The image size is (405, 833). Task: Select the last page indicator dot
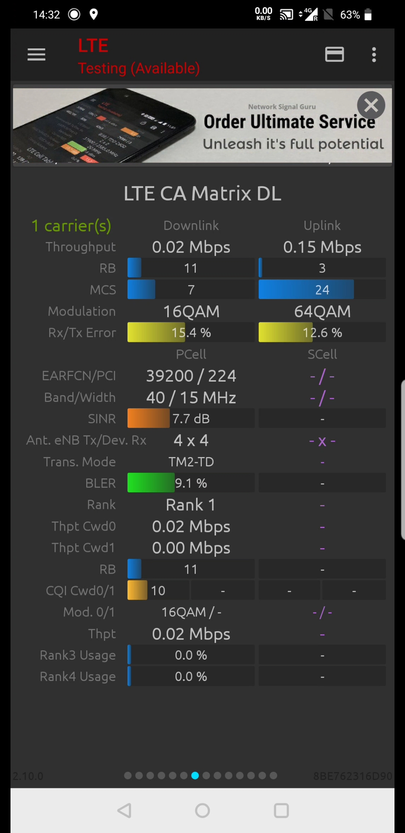(x=273, y=776)
